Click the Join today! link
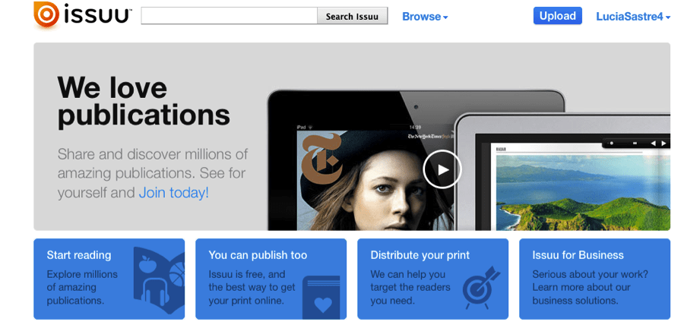The width and height of the screenshot is (684, 325). coord(173,193)
